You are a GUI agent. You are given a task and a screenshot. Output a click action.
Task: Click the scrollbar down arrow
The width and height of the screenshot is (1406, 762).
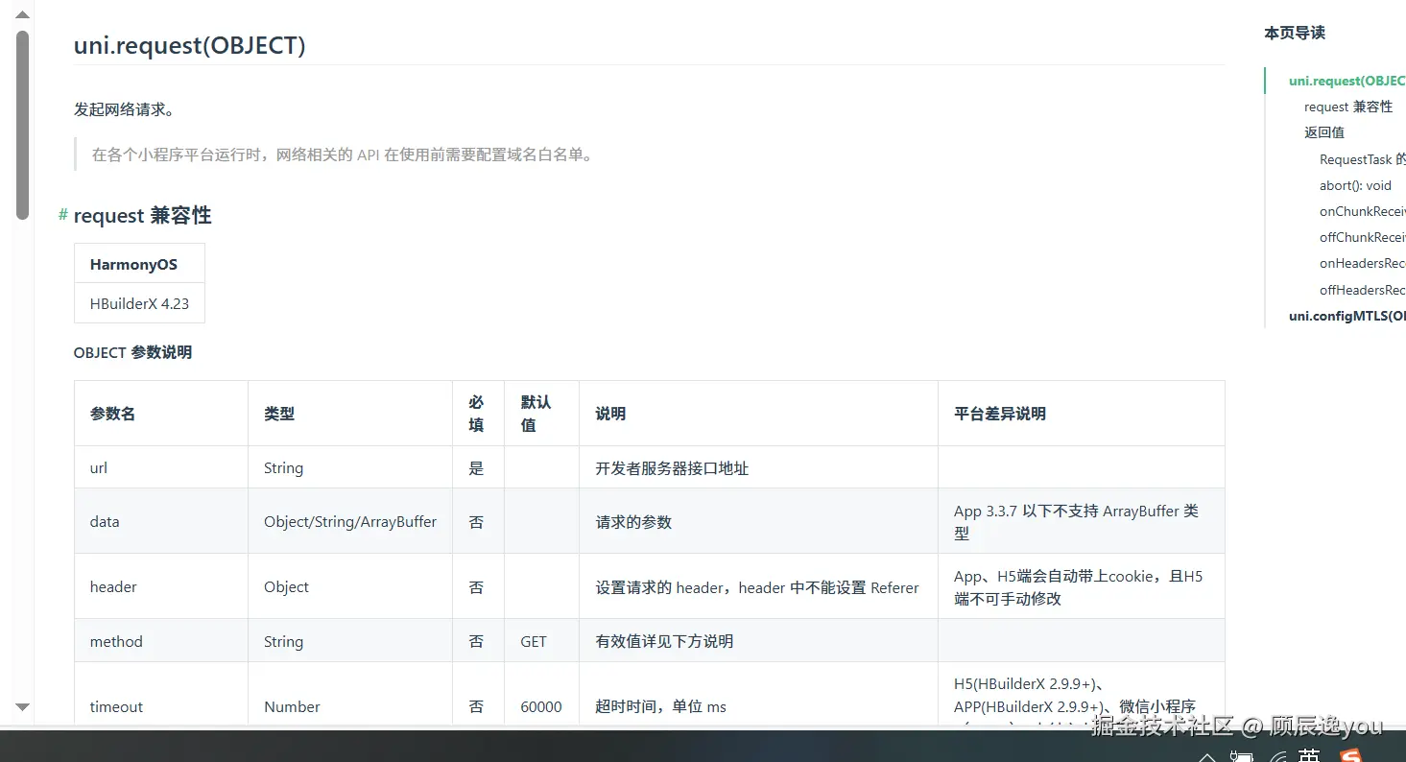point(22,707)
